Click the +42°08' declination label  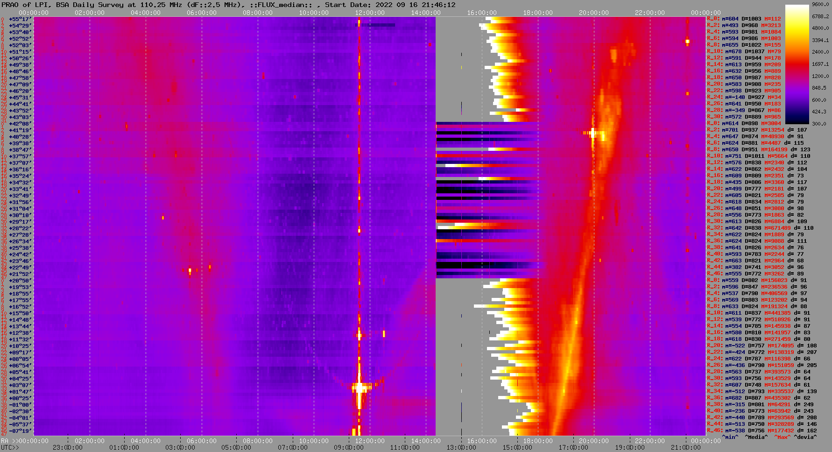20,124
